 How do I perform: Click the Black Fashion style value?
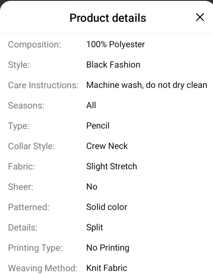(113, 65)
